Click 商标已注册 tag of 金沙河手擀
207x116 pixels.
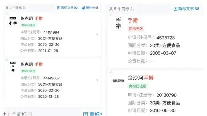pos(138,86)
